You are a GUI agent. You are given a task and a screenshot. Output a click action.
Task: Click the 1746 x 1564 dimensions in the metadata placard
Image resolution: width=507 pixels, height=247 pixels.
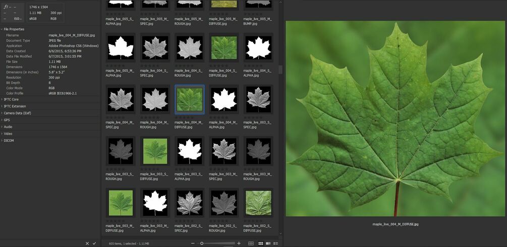pos(37,7)
